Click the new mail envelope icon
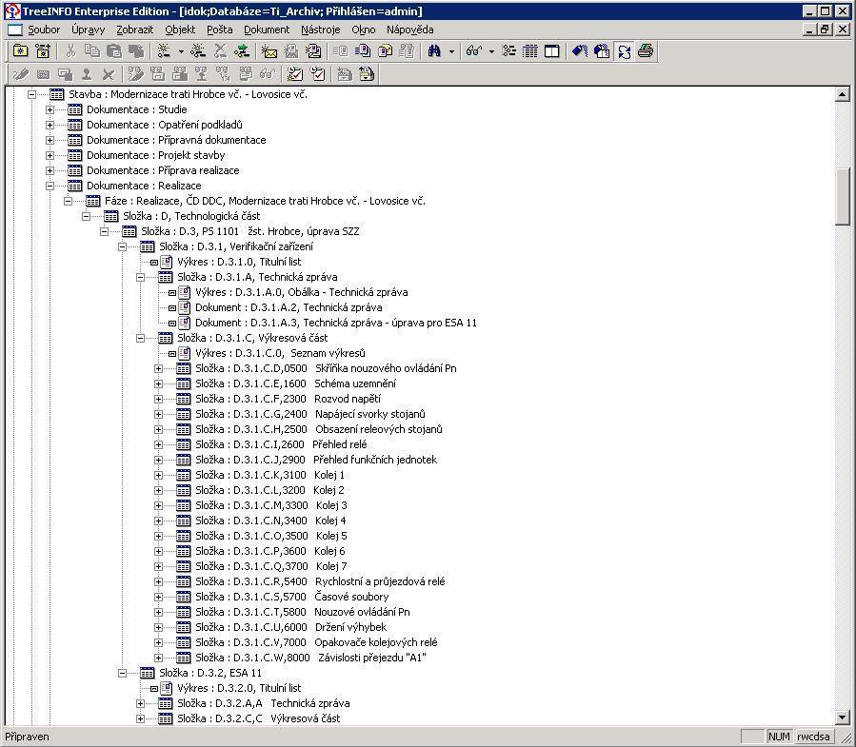 [269, 51]
